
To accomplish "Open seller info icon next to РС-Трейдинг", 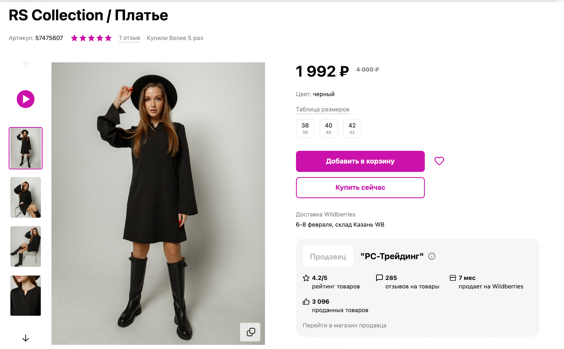I will point(432,256).
